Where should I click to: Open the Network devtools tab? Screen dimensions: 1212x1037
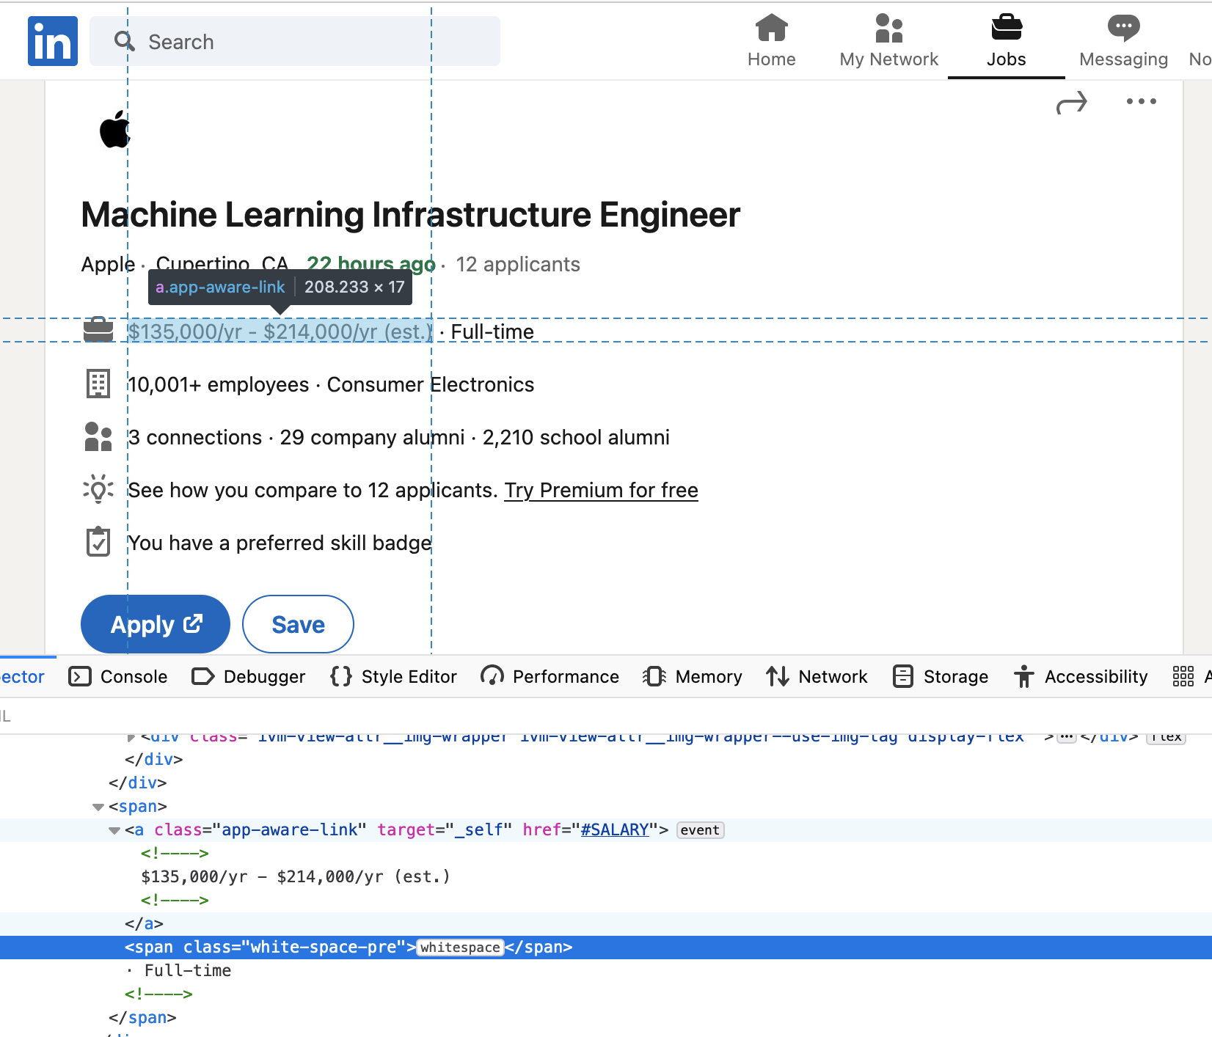point(817,676)
